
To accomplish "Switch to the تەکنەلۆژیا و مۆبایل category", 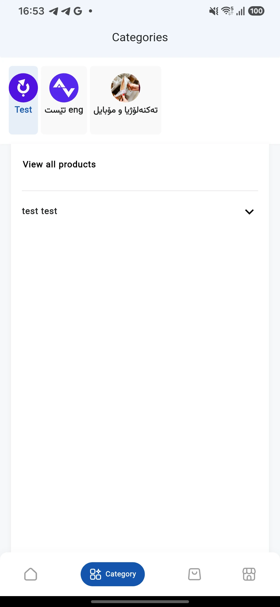I will tap(125, 100).
